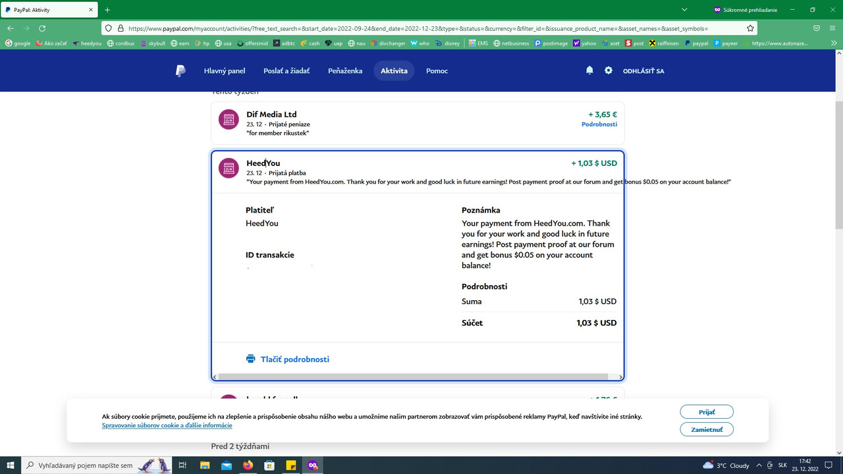This screenshot has height=474, width=843.
Task: Open the payeer bookmark
Action: click(x=726, y=43)
